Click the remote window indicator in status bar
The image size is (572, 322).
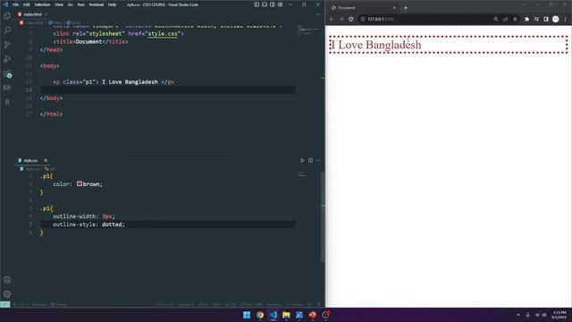pos(5,304)
